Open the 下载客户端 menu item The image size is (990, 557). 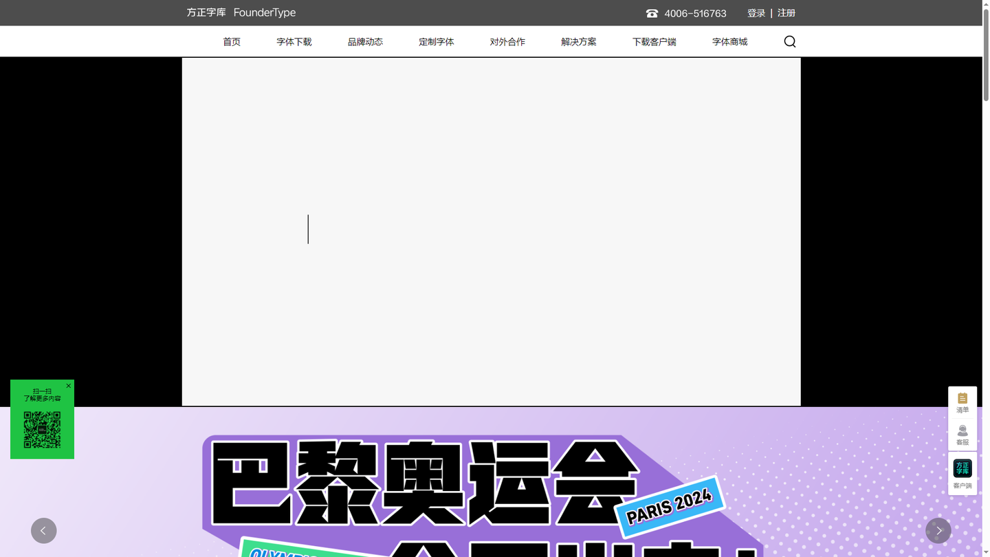click(654, 42)
